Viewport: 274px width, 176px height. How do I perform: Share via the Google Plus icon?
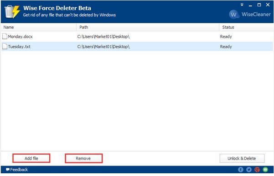coord(257,169)
